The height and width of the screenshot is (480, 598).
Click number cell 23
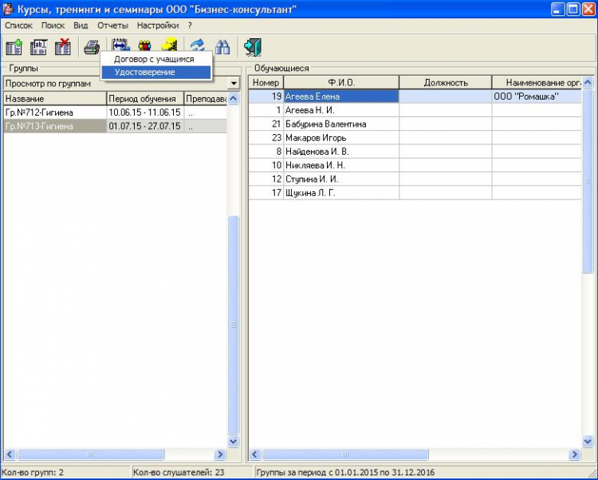(266, 138)
